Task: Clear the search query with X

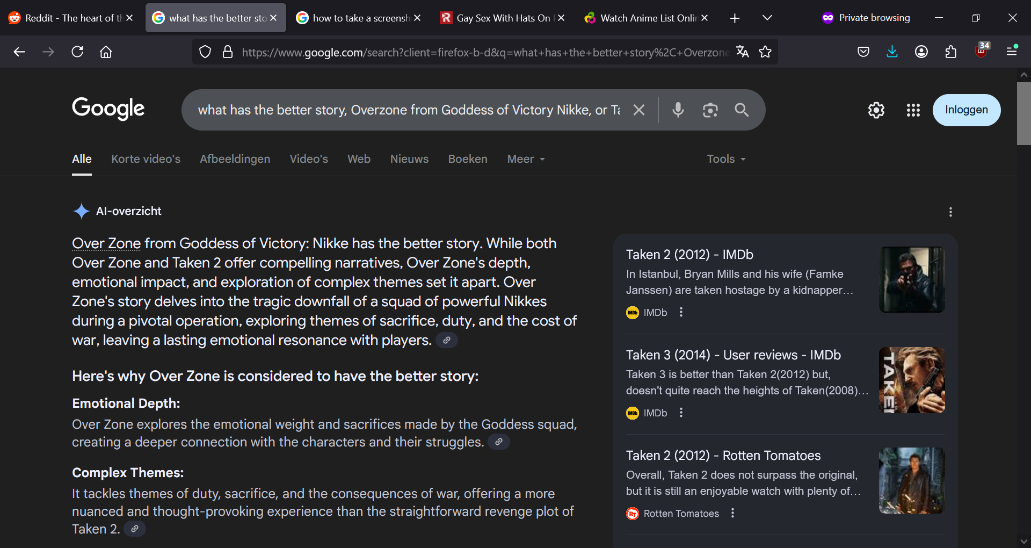Action: click(x=638, y=110)
